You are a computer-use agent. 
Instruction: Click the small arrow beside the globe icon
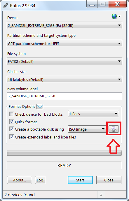click(119, 16)
